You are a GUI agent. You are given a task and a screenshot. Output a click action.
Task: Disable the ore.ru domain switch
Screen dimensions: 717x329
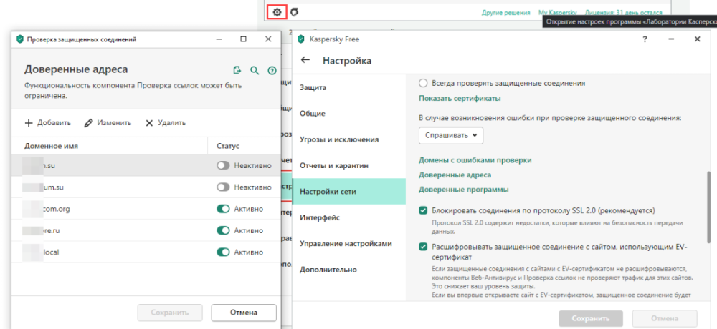tap(223, 231)
